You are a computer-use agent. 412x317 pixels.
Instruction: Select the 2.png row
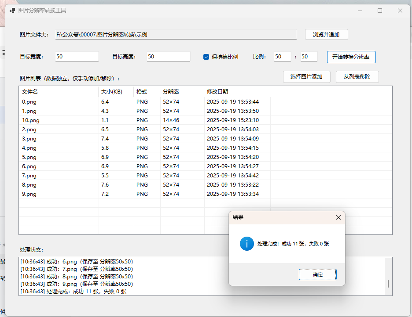206,129
